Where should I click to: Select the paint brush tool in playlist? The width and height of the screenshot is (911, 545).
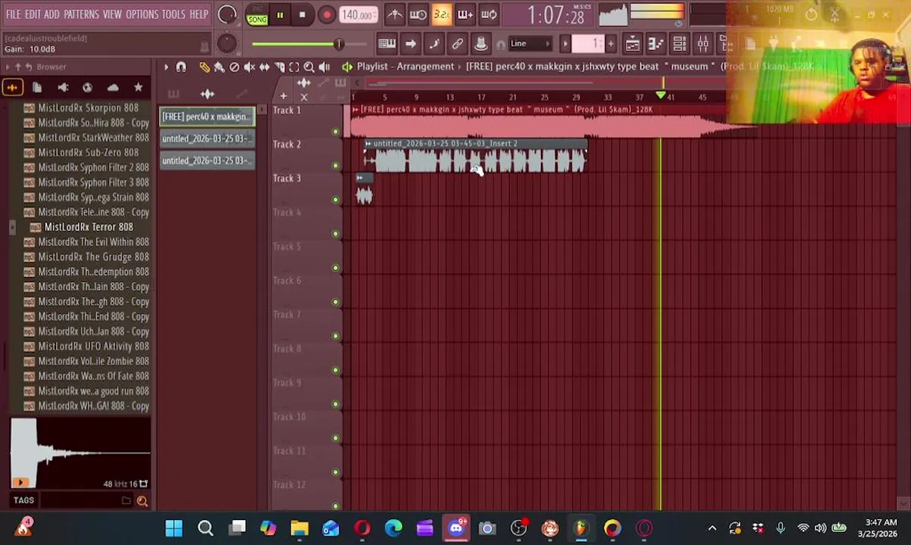[x=219, y=67]
